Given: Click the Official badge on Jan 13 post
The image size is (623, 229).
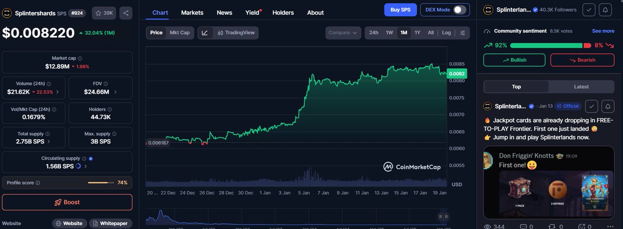Looking at the screenshot, I should 567,106.
